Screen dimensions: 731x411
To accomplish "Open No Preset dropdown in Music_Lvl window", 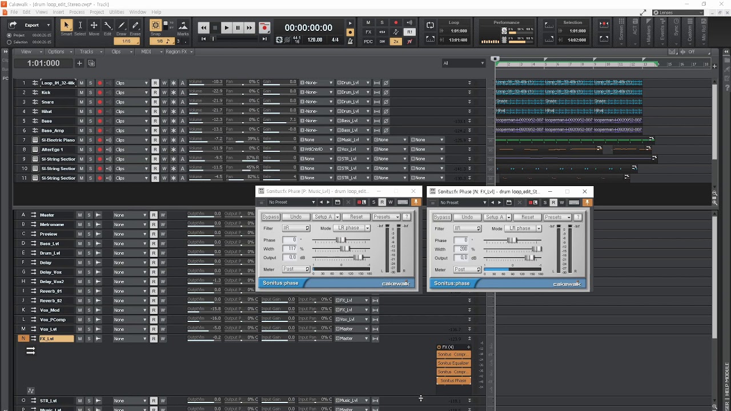I will pyautogui.click(x=291, y=202).
